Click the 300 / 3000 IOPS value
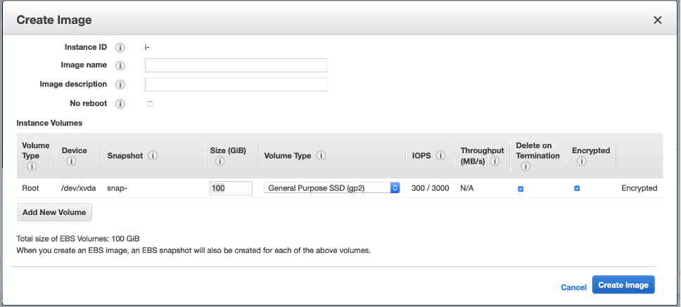 431,188
